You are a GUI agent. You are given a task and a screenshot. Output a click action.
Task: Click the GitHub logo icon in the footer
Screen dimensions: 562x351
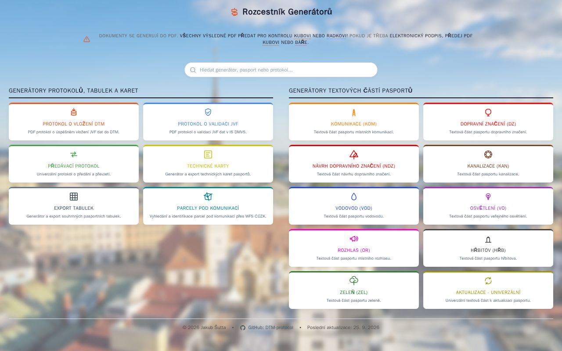pos(243,328)
